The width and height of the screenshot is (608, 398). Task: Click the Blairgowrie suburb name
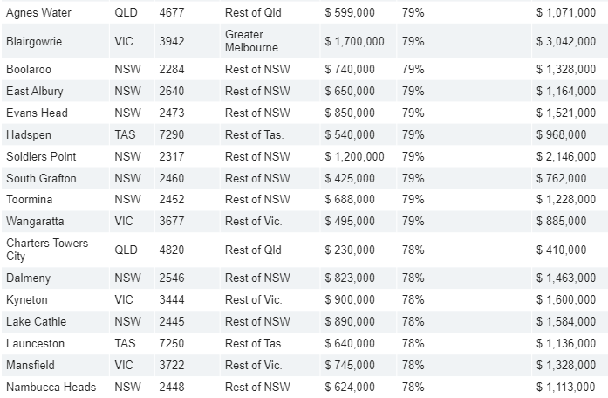click(34, 42)
